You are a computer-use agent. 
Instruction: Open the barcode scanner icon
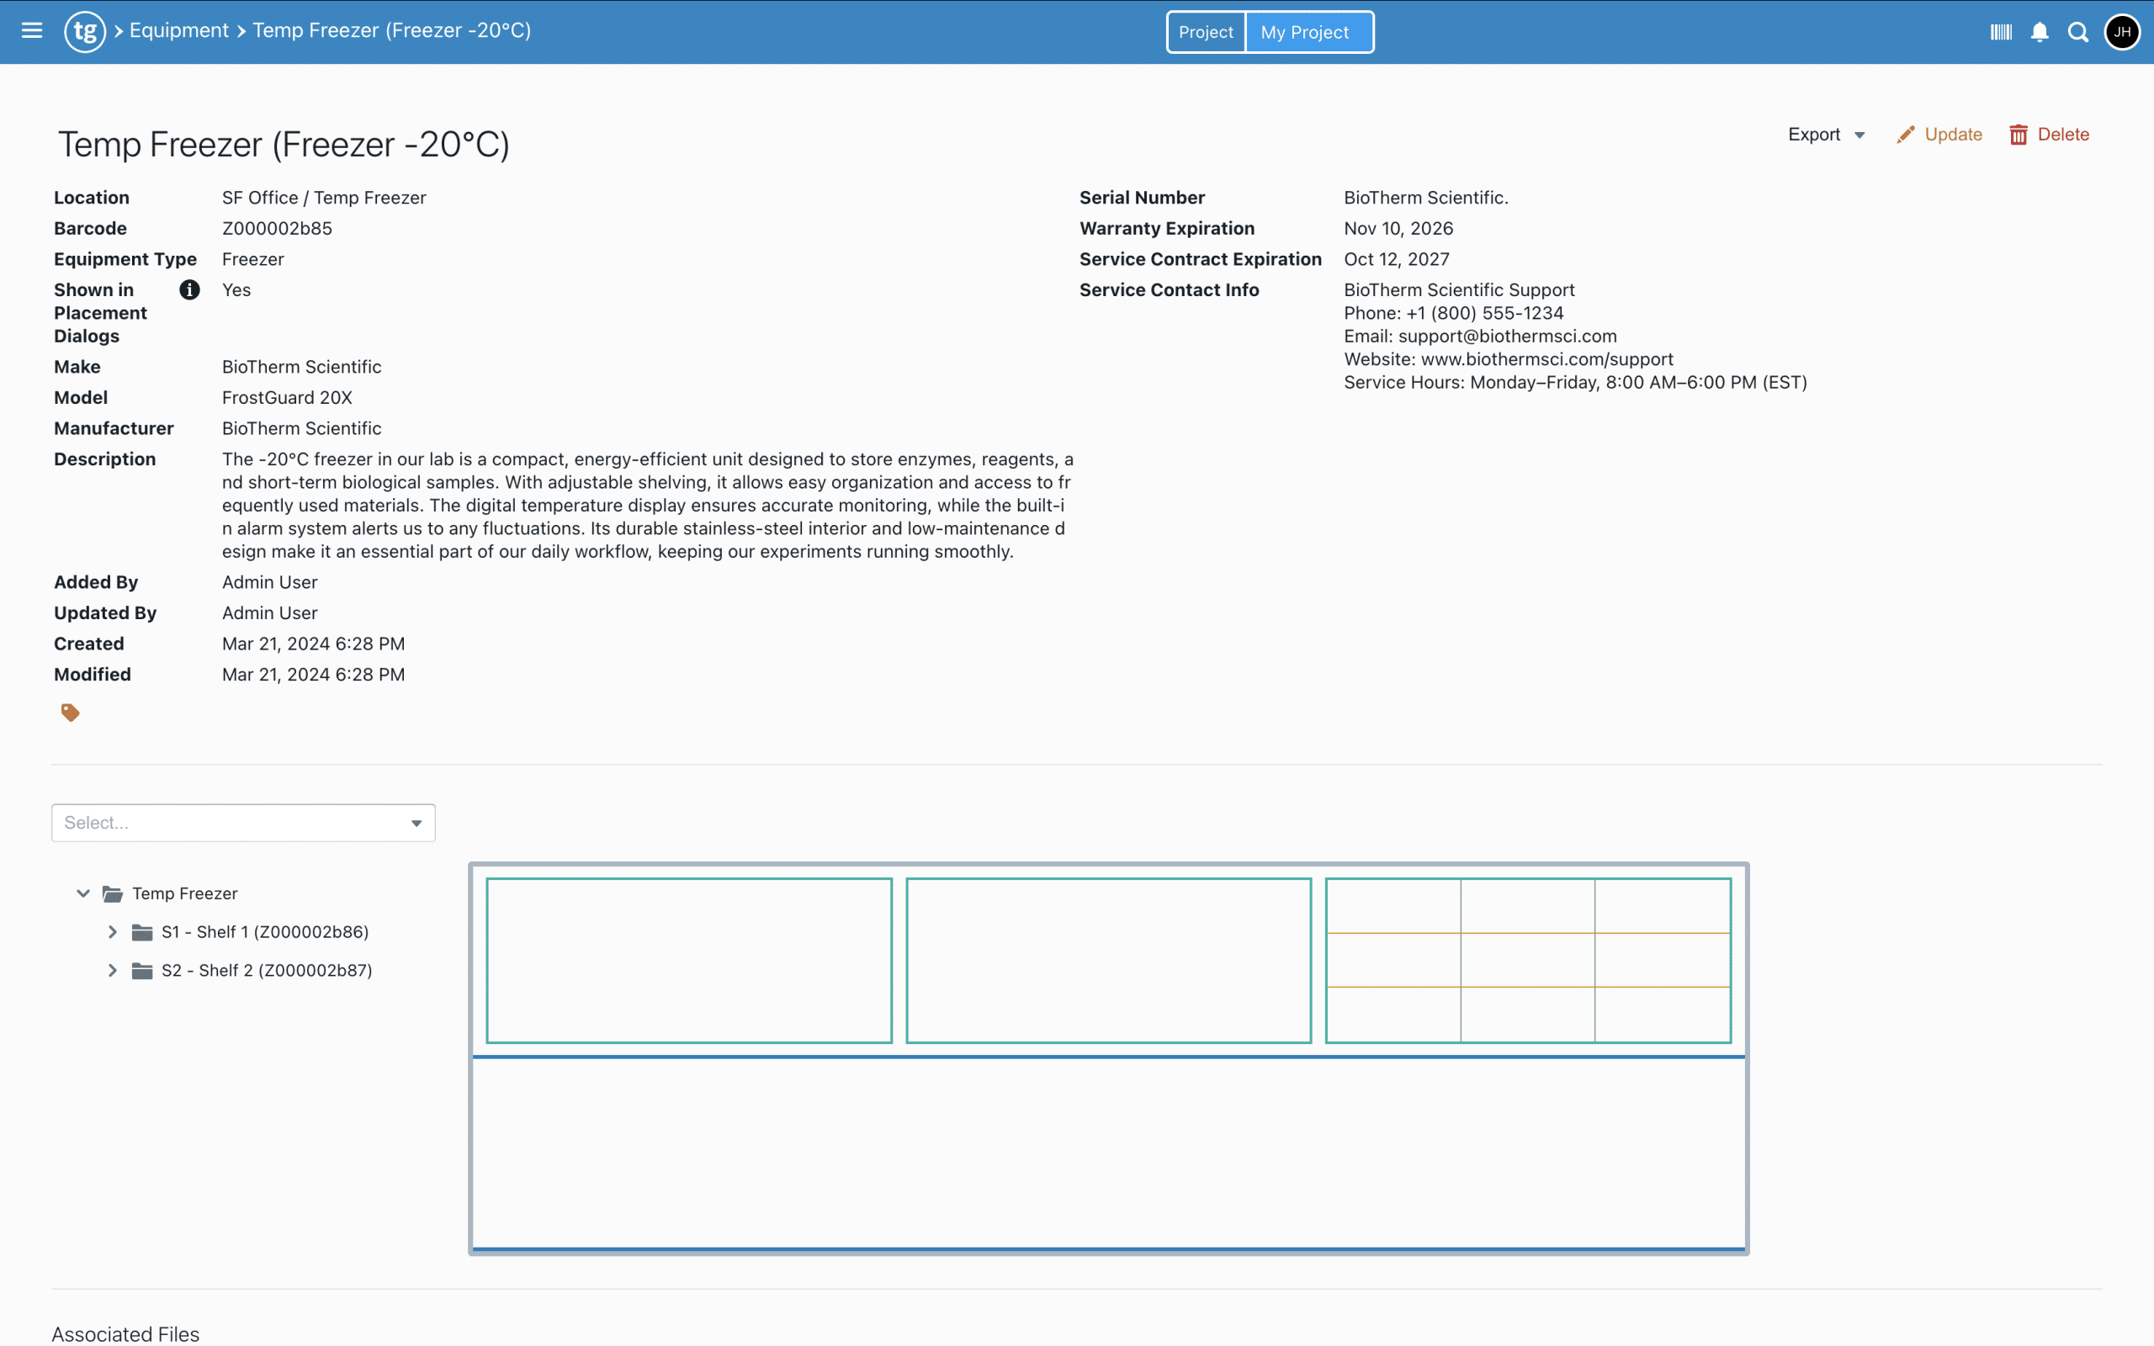click(x=2000, y=31)
